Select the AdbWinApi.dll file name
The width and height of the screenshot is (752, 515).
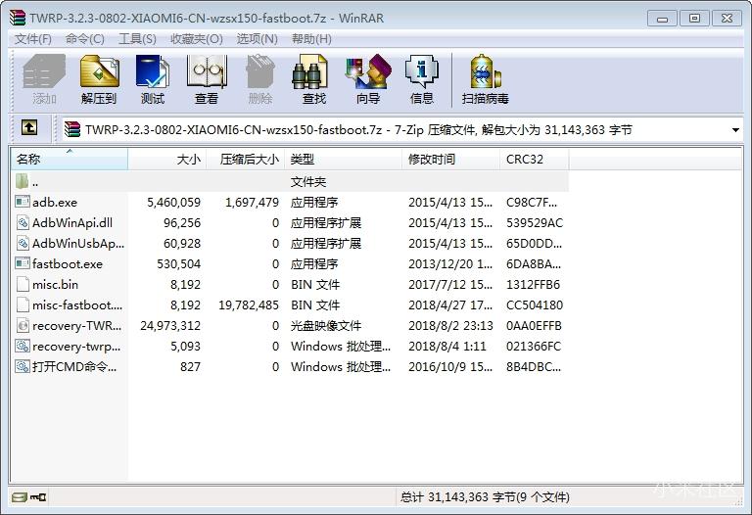click(x=72, y=223)
